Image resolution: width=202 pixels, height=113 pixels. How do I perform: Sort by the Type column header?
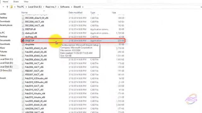(93, 13)
